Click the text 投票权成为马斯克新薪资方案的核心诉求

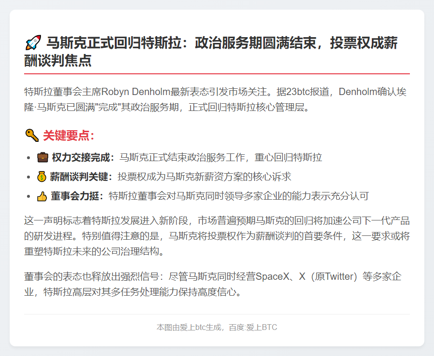pos(204,177)
